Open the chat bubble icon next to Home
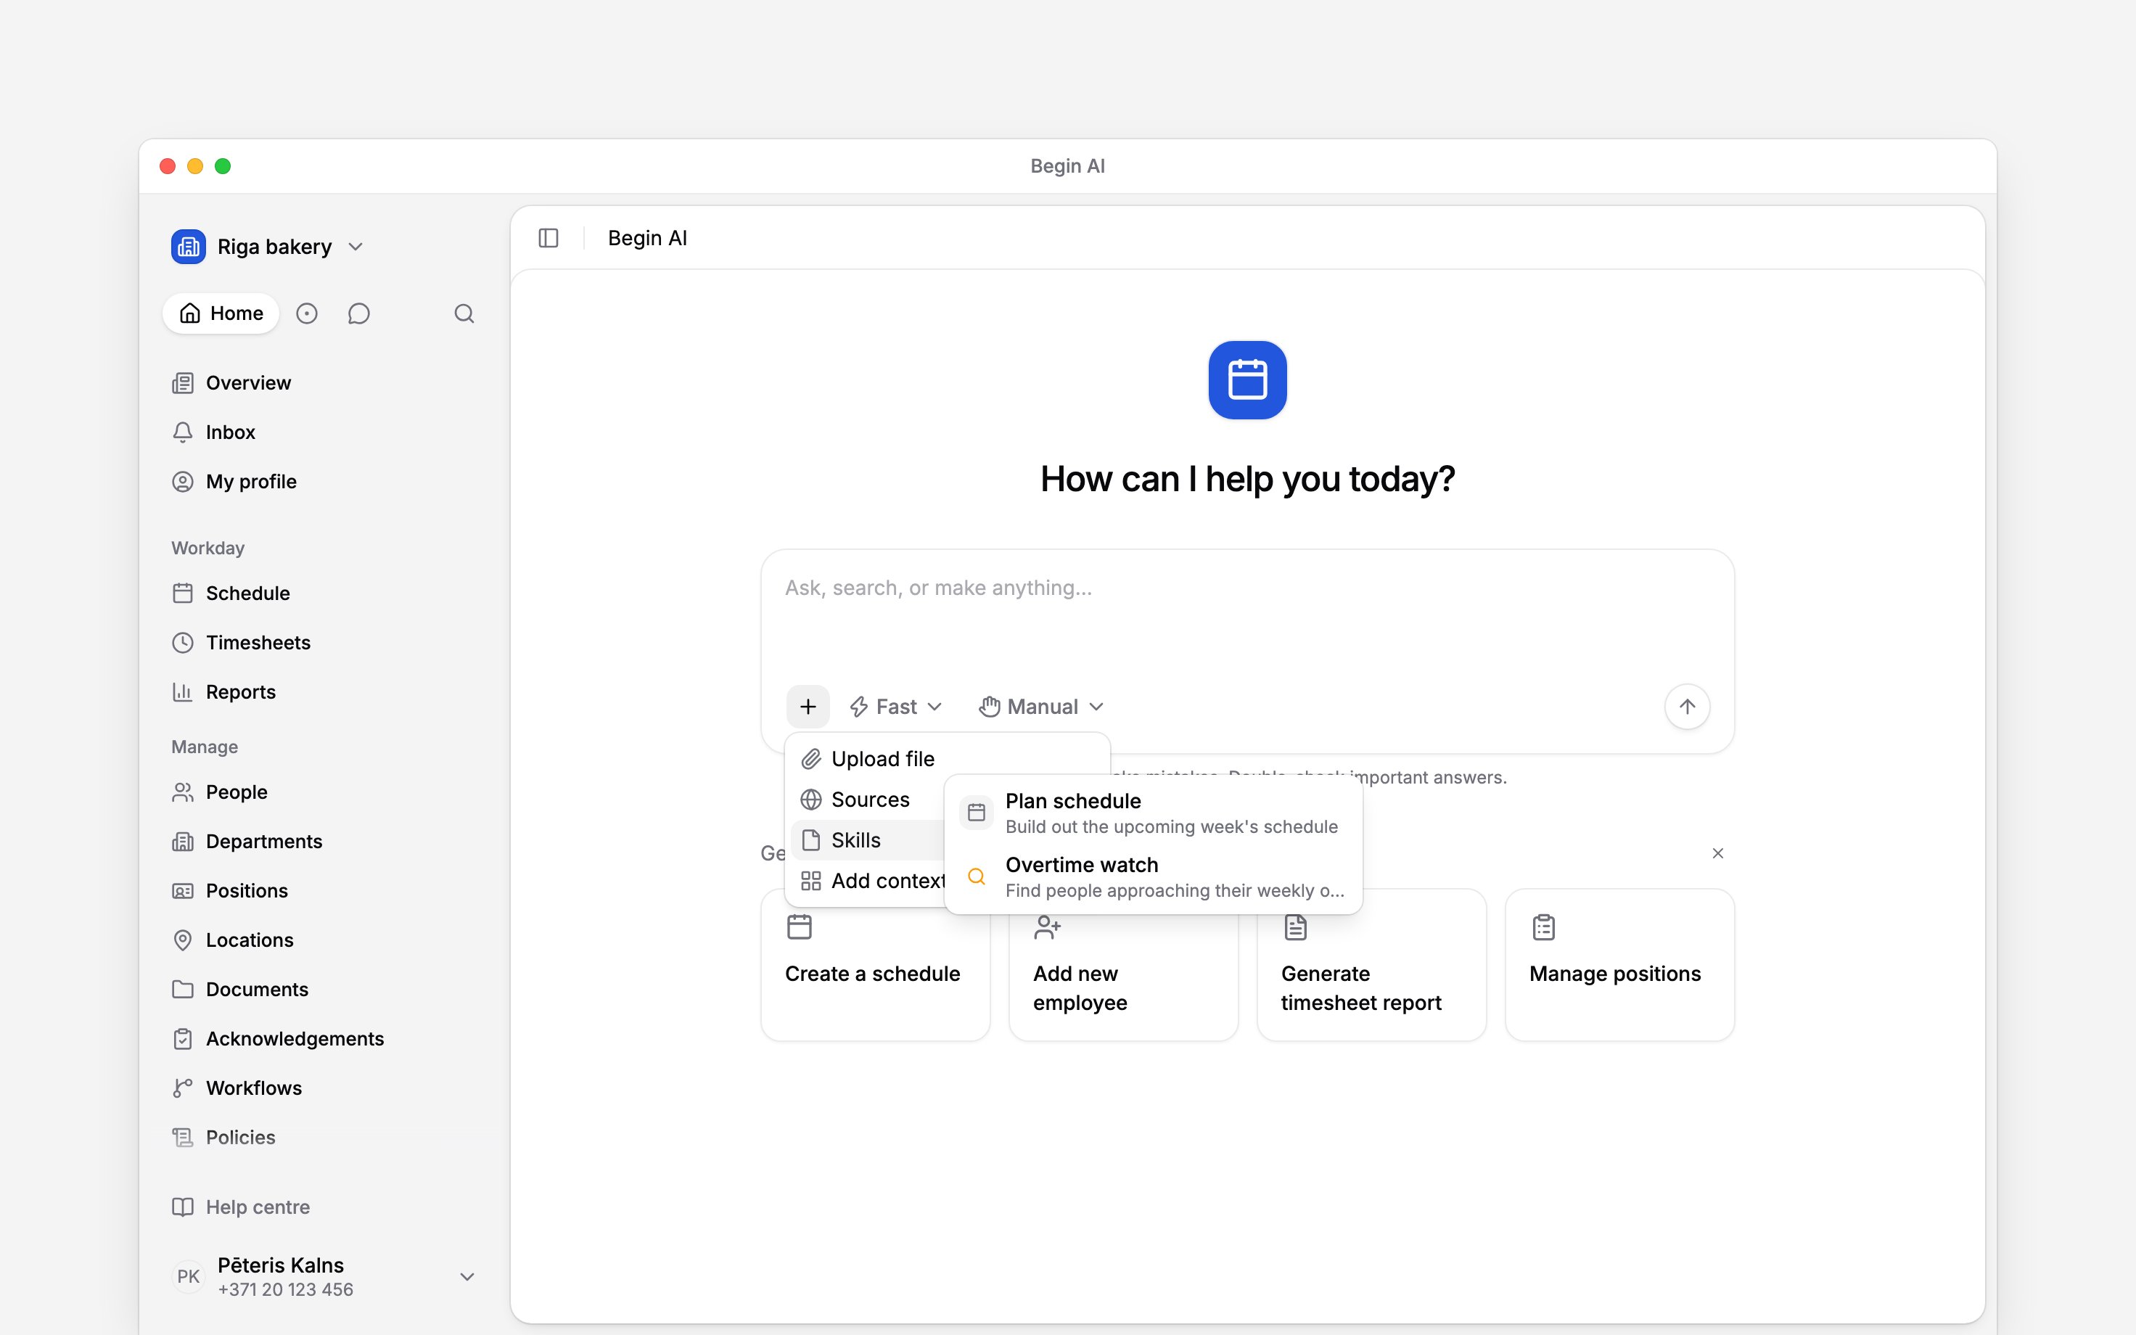Viewport: 2136px width, 1335px height. click(358, 313)
